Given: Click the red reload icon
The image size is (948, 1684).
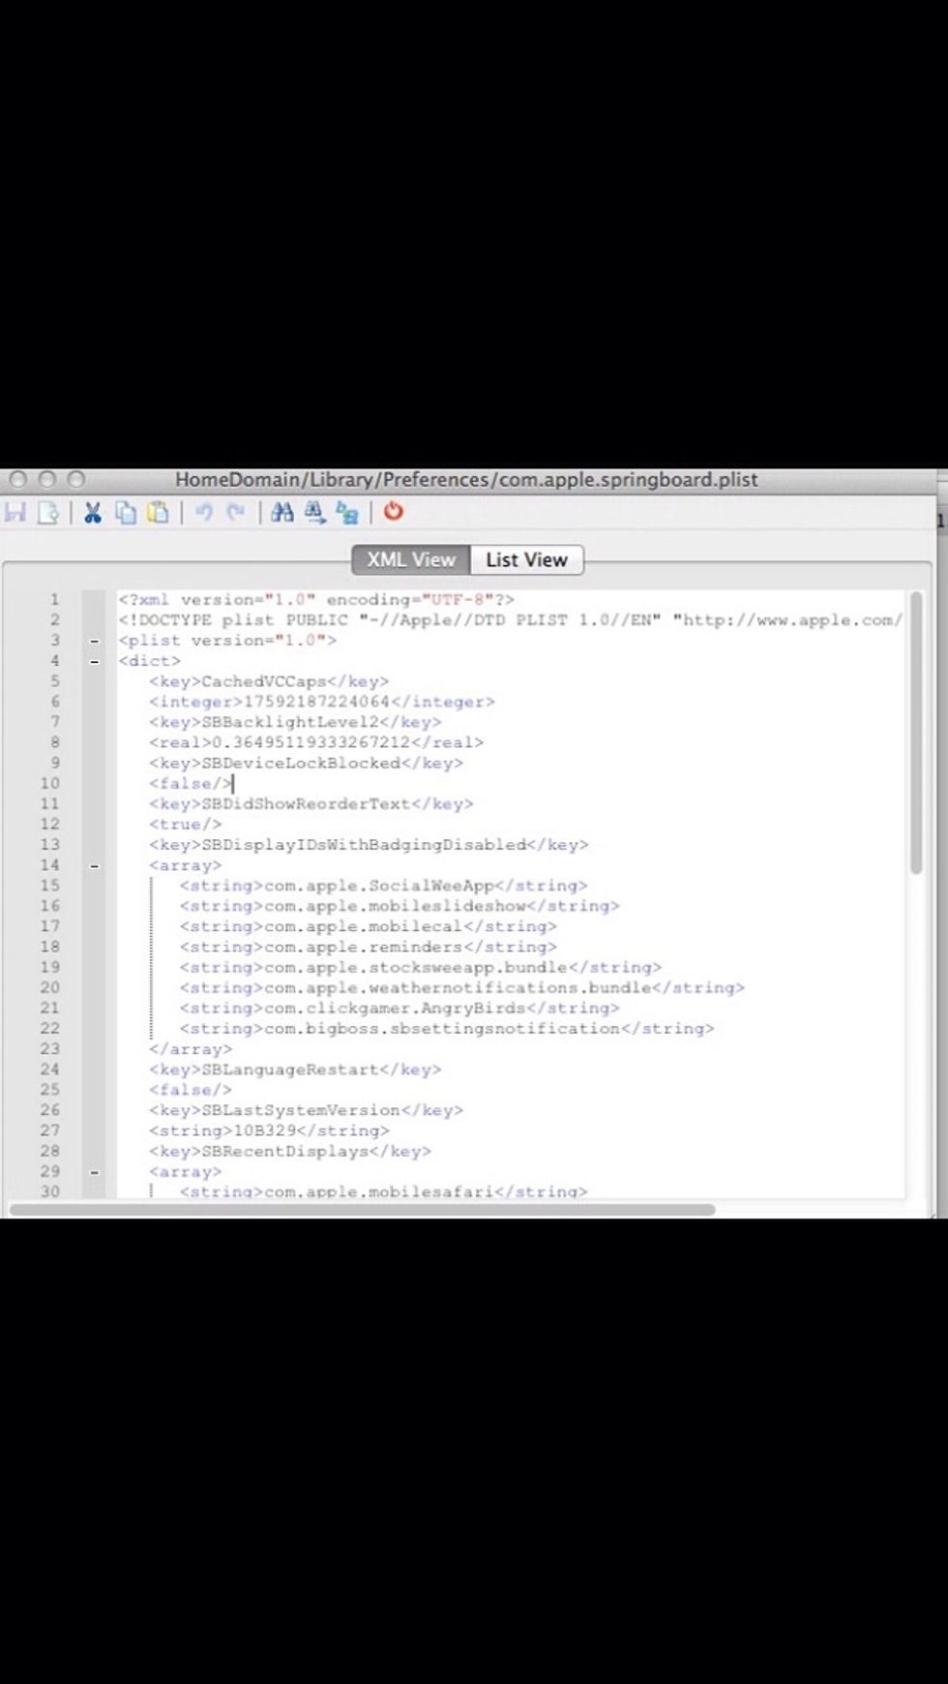Looking at the screenshot, I should click(x=393, y=511).
